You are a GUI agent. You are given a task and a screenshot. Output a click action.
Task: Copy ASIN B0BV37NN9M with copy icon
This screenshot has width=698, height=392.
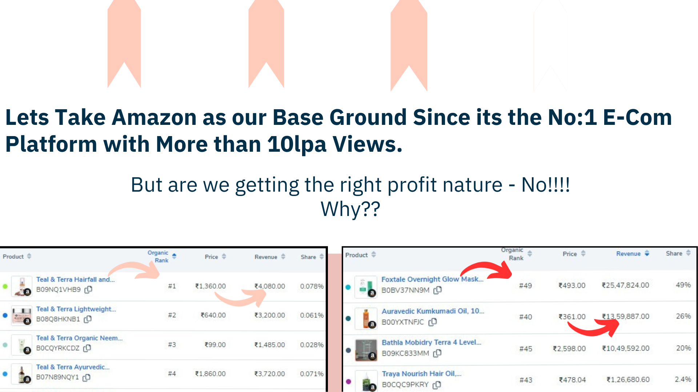click(438, 290)
